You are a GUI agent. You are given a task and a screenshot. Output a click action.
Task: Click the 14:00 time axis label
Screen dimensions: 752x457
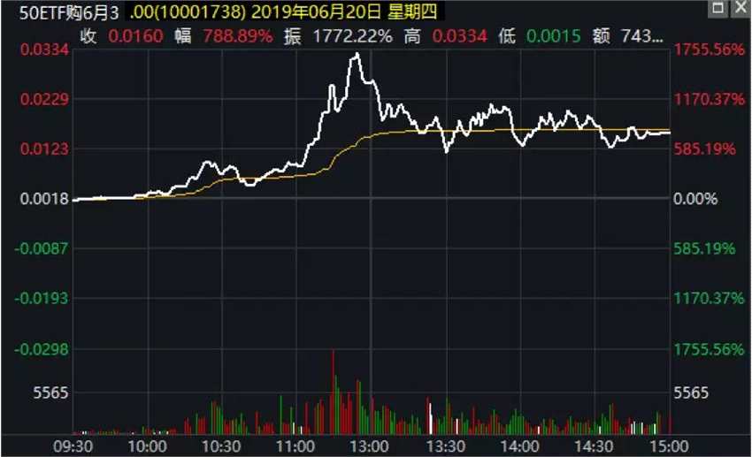(x=520, y=446)
